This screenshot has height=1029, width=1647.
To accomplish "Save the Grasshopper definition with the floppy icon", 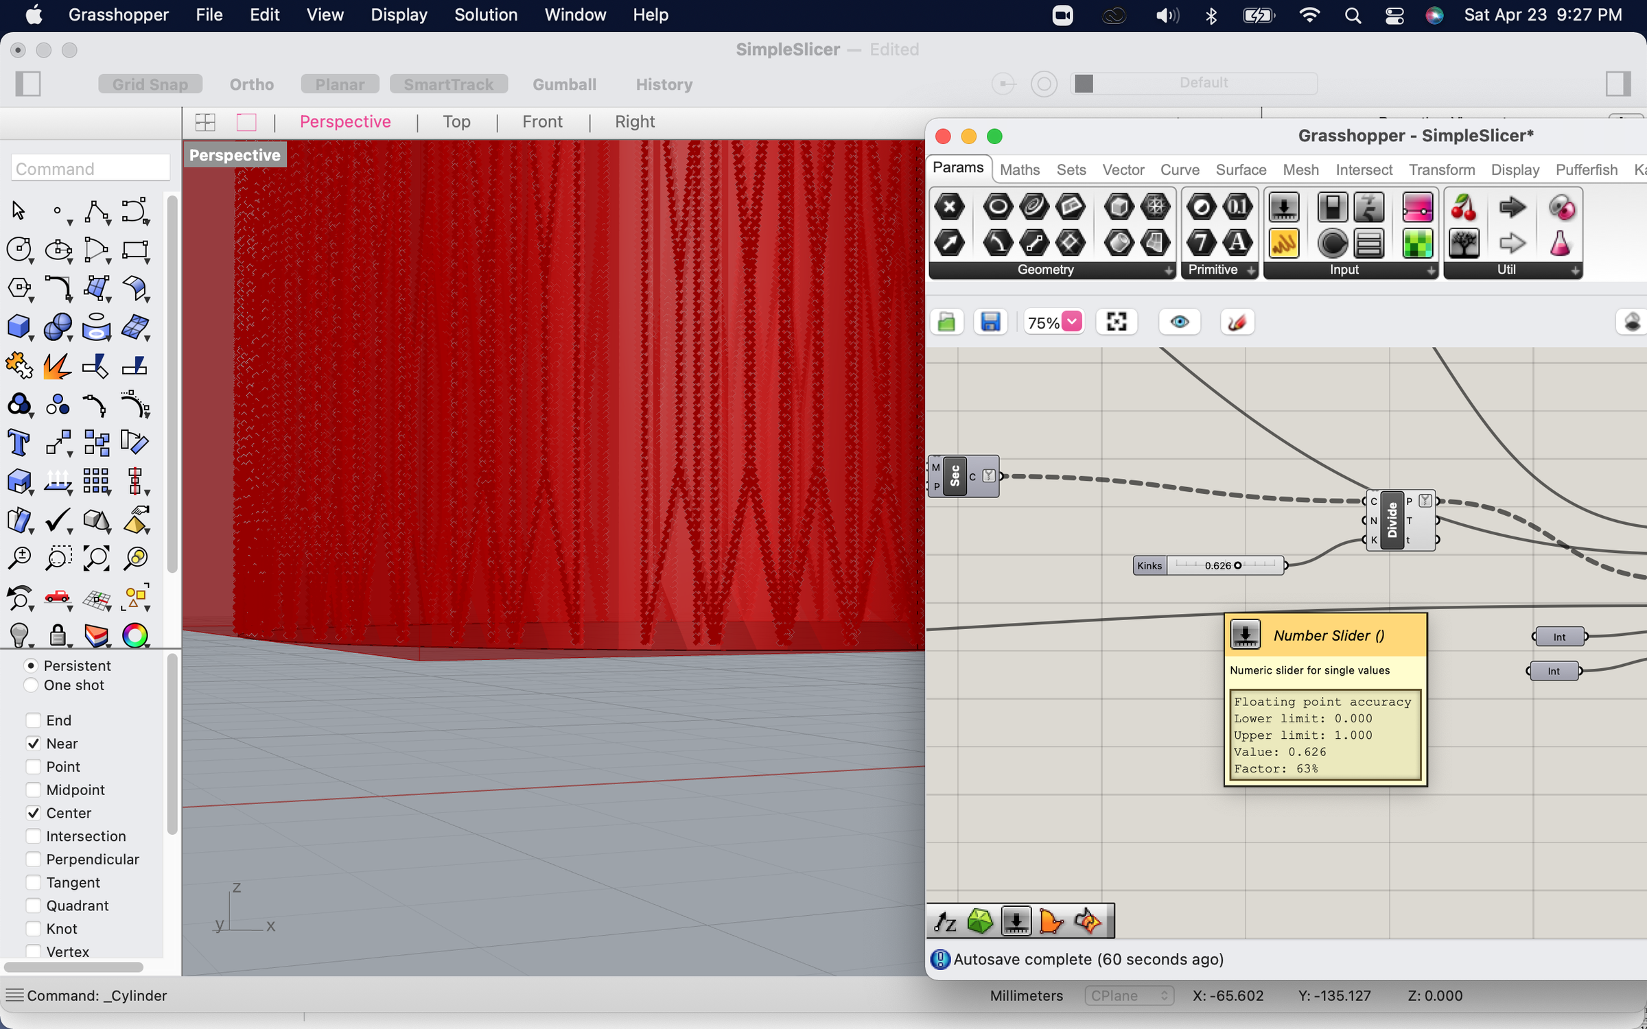I will point(990,321).
